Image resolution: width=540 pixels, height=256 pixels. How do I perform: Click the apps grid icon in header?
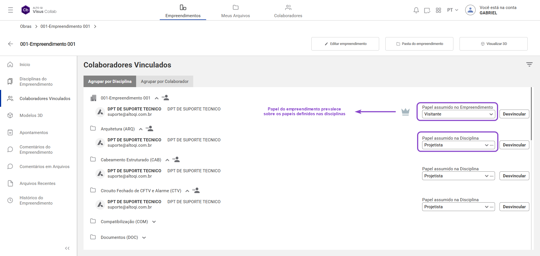(x=438, y=10)
